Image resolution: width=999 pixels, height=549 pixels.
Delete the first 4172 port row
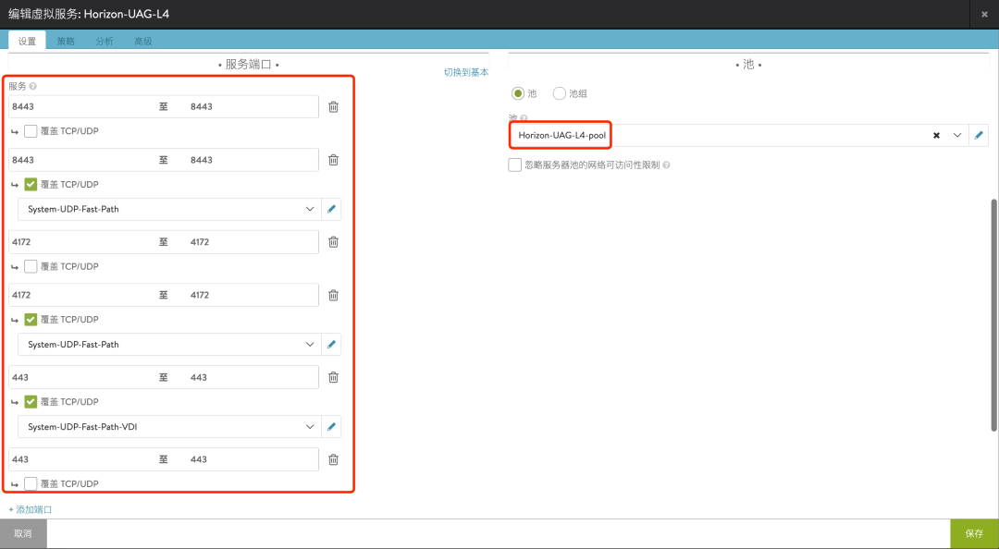[x=333, y=242]
